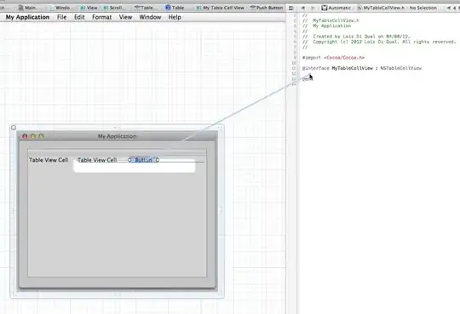Viewport: 460px width, 314px height.
Task: Click the close handle at canvas window corner
Action: point(14,128)
